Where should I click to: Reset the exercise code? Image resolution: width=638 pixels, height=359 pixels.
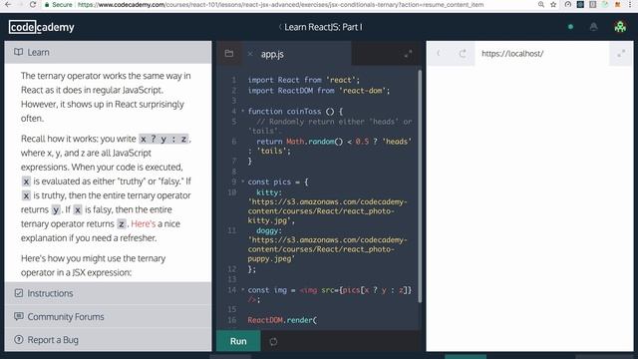[273, 341]
